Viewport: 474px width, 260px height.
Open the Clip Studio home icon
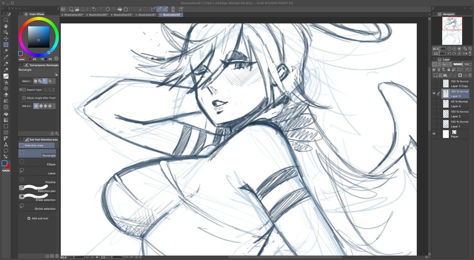point(63,9)
